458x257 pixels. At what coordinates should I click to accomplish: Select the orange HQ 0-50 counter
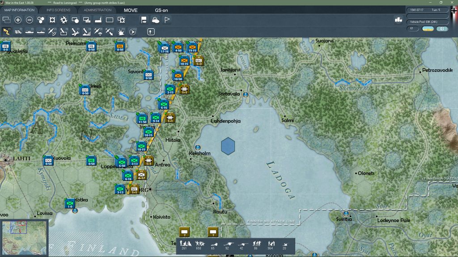point(120,46)
